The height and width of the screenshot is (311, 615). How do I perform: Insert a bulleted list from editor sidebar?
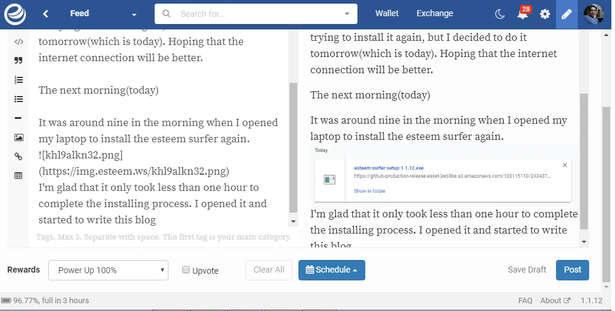pos(19,99)
